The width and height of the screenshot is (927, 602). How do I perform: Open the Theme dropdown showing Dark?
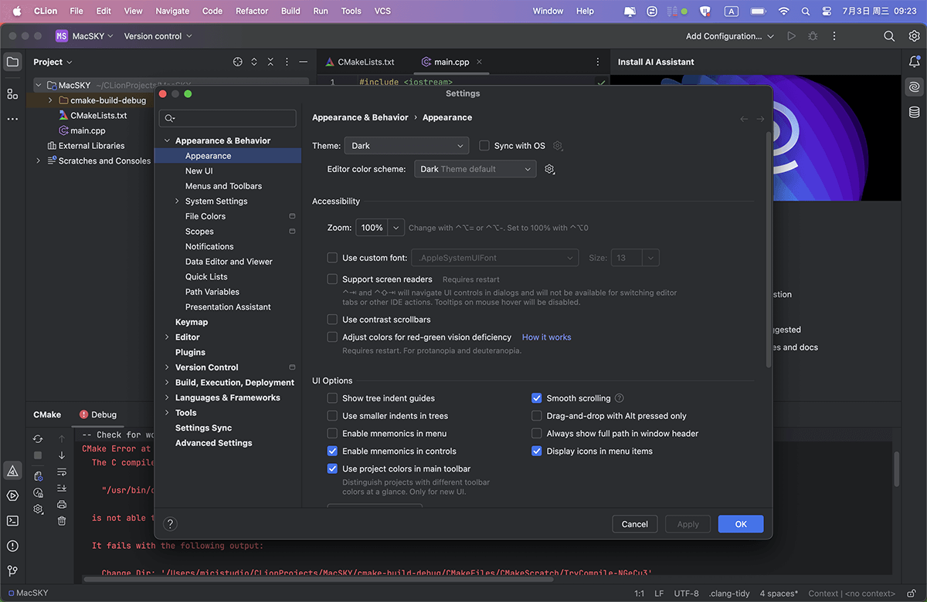pyautogui.click(x=406, y=146)
